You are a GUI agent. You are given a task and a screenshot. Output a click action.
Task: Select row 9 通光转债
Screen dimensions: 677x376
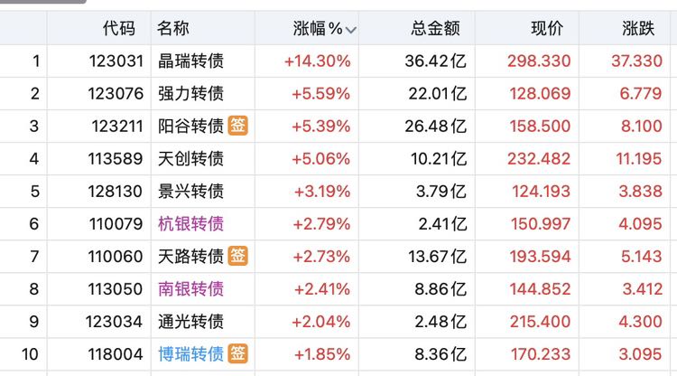click(x=338, y=322)
